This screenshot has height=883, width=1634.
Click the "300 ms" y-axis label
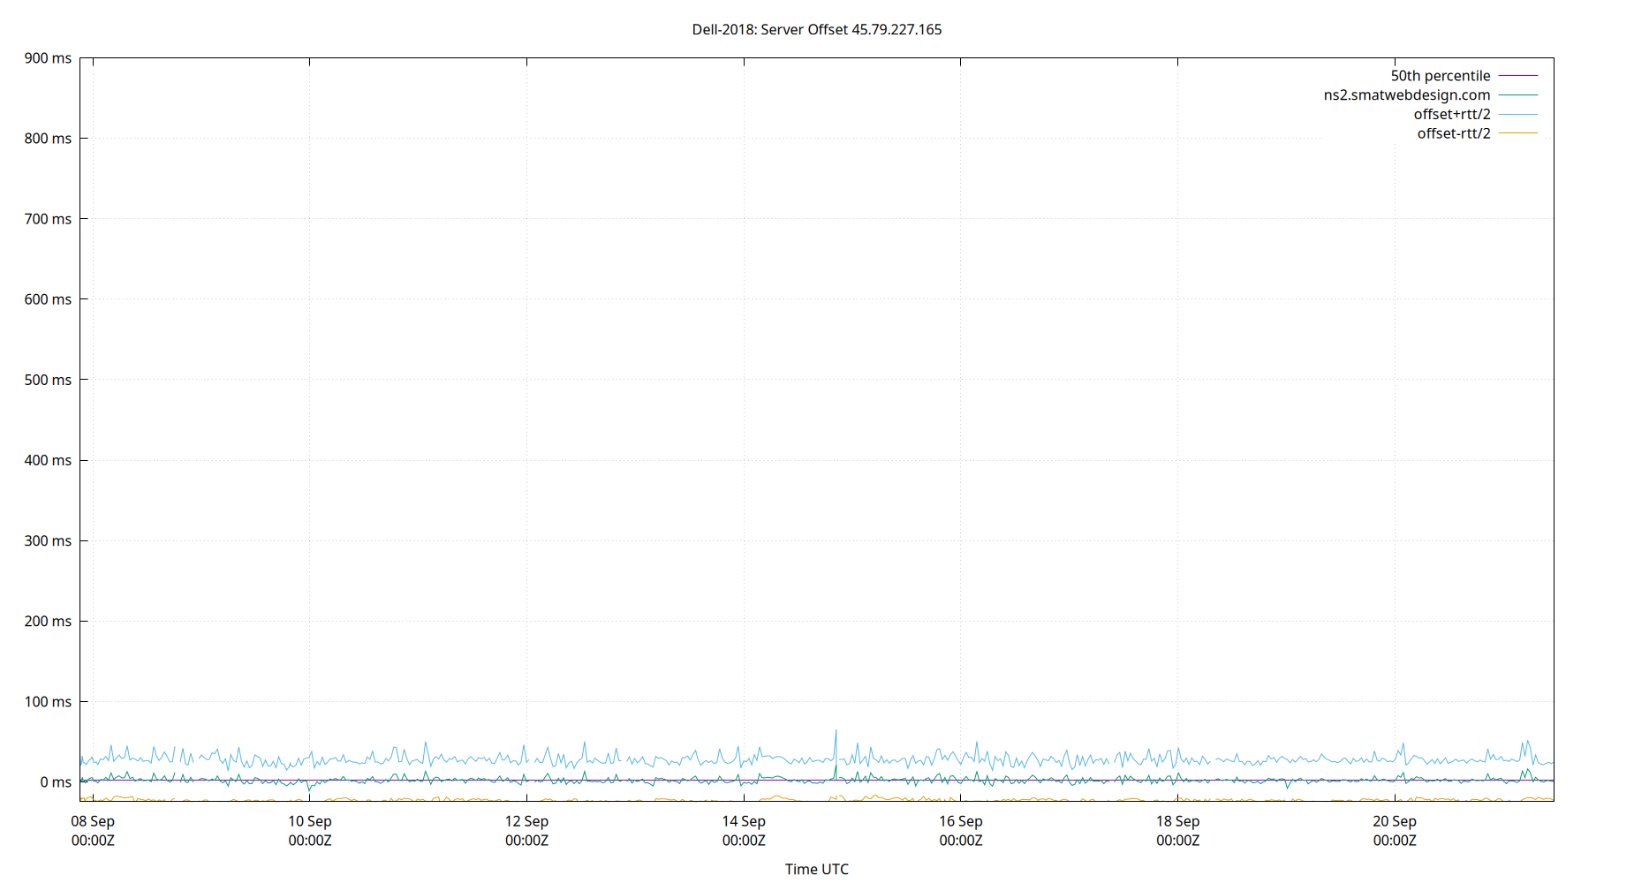tap(48, 540)
